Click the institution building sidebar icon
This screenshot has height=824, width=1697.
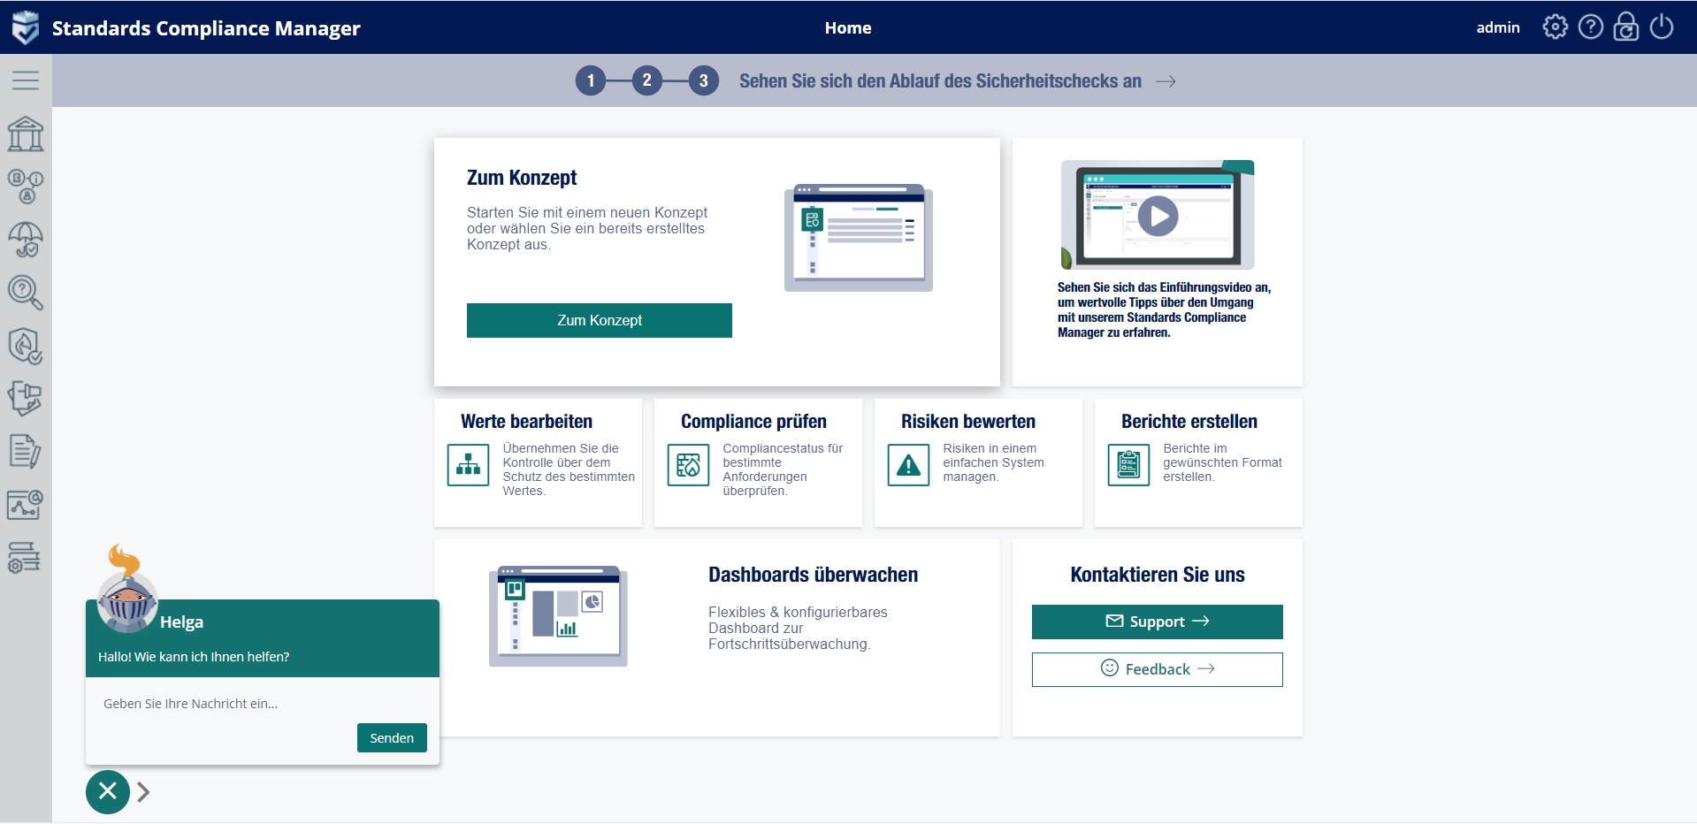click(x=26, y=134)
